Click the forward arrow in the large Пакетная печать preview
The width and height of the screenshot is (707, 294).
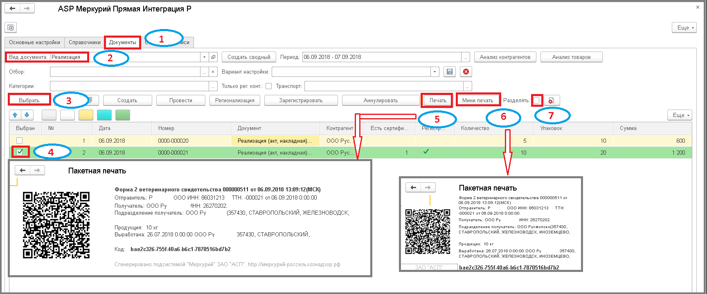[x=37, y=170]
